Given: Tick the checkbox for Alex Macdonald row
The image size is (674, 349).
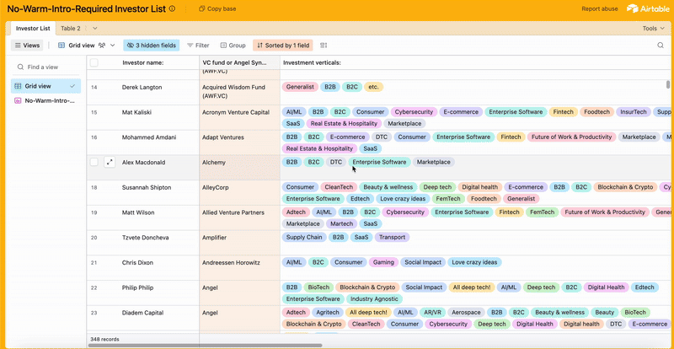Looking at the screenshot, I should pyautogui.click(x=94, y=162).
